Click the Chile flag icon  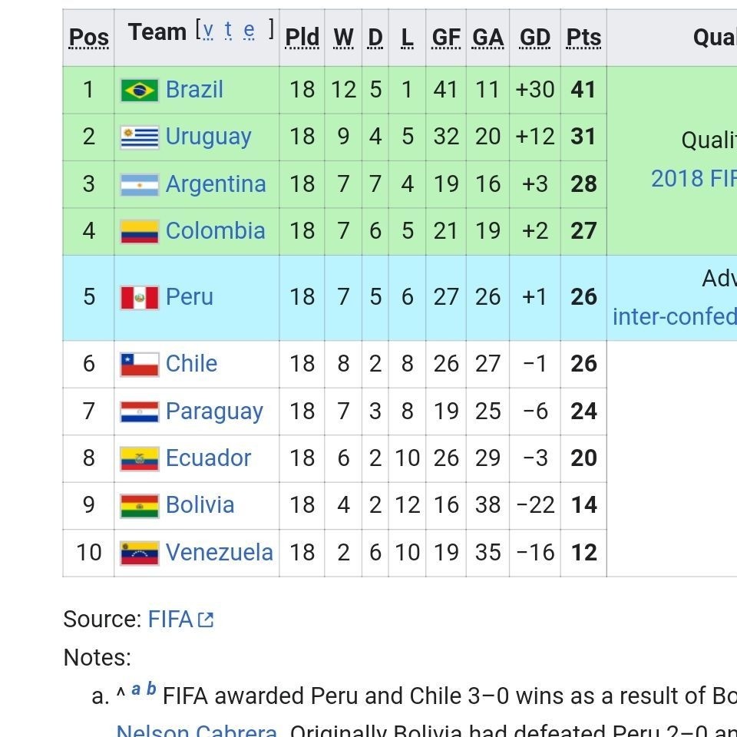point(140,364)
